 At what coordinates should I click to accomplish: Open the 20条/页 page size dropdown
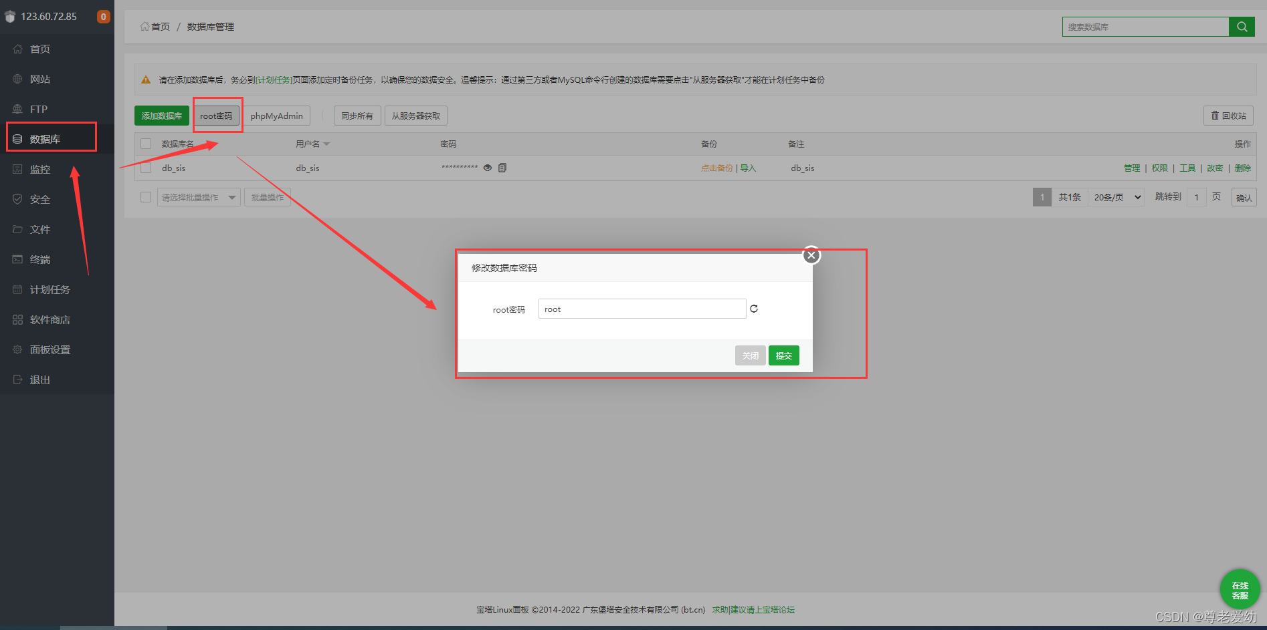point(1116,197)
